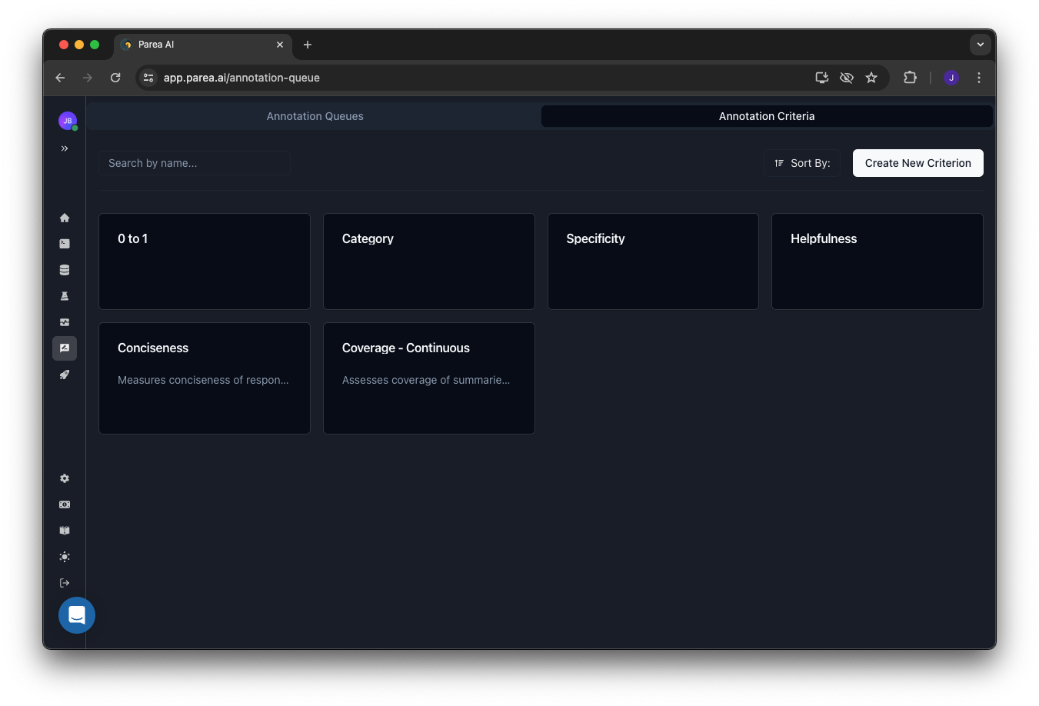Open the blue chat support bubble

[77, 615]
